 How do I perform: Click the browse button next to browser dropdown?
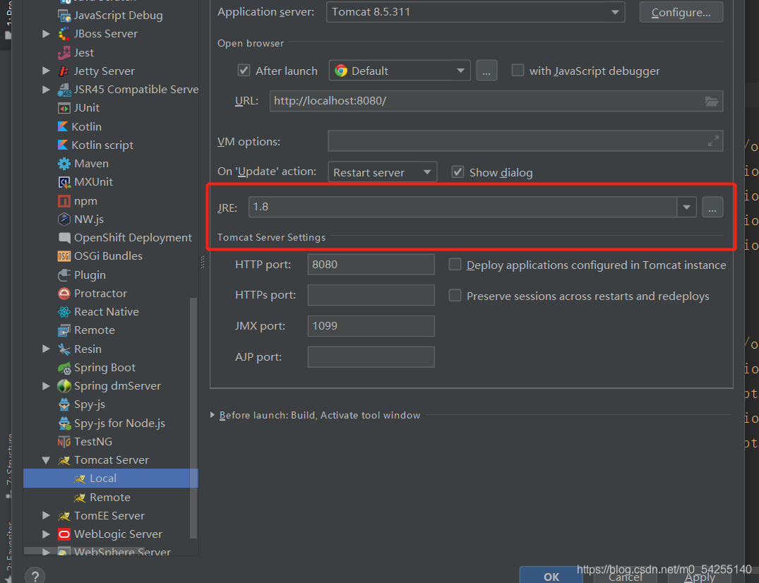[x=486, y=71]
